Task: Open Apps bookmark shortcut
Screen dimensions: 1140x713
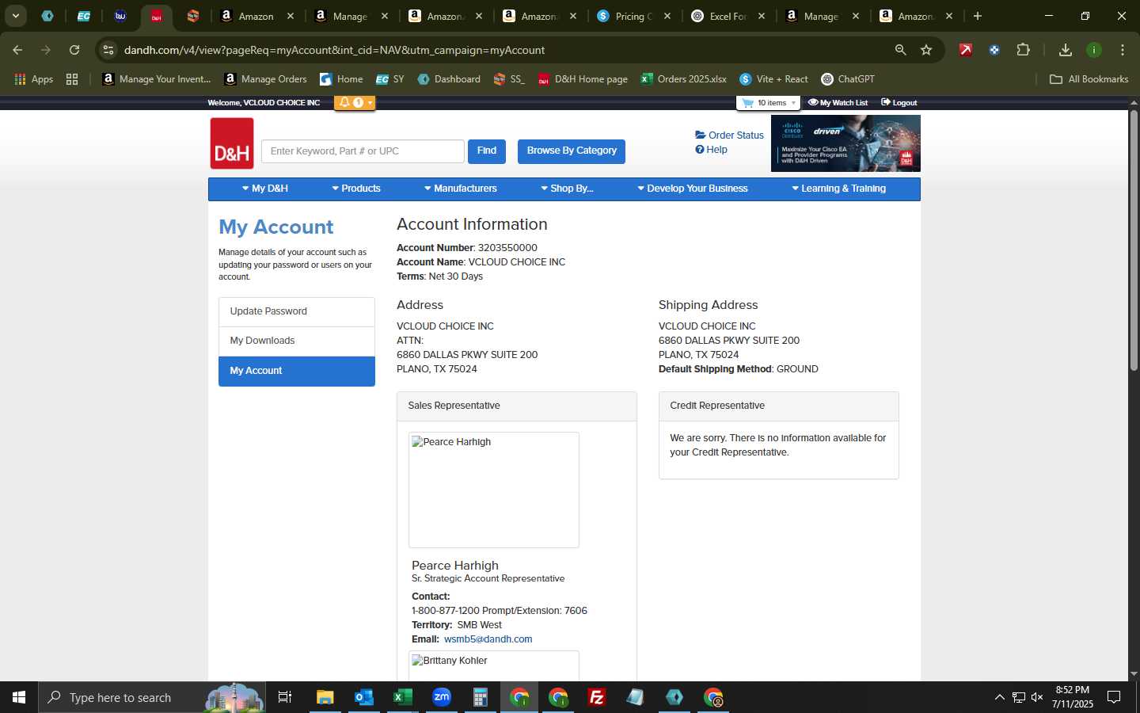Action: [x=33, y=79]
